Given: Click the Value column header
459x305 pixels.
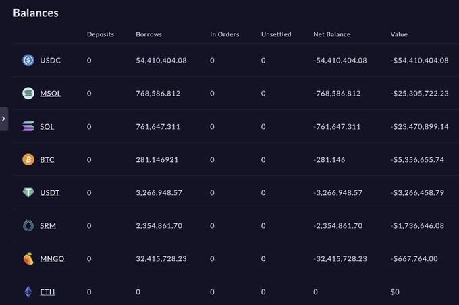Looking at the screenshot, I should 399,34.
